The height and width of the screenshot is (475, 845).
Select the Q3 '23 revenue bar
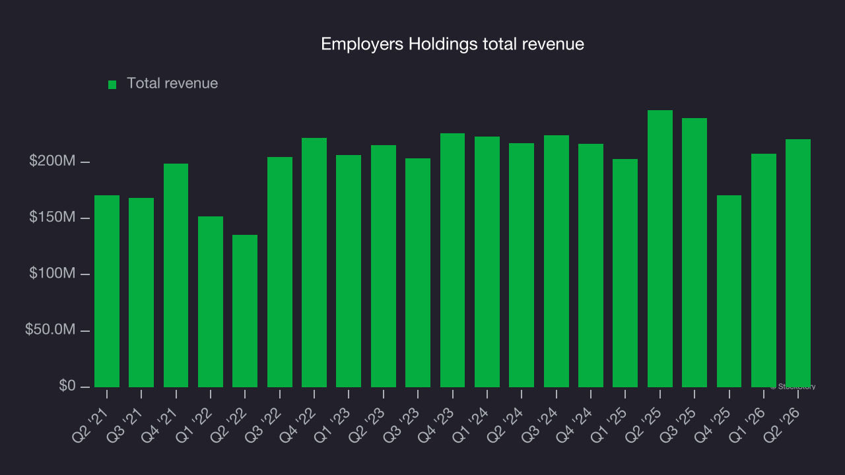click(x=418, y=272)
